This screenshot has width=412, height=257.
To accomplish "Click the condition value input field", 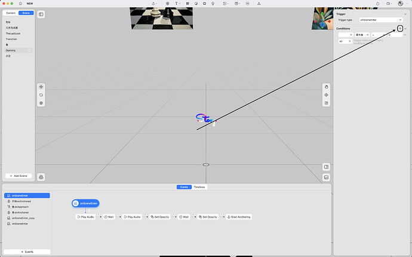I will tap(394, 35).
